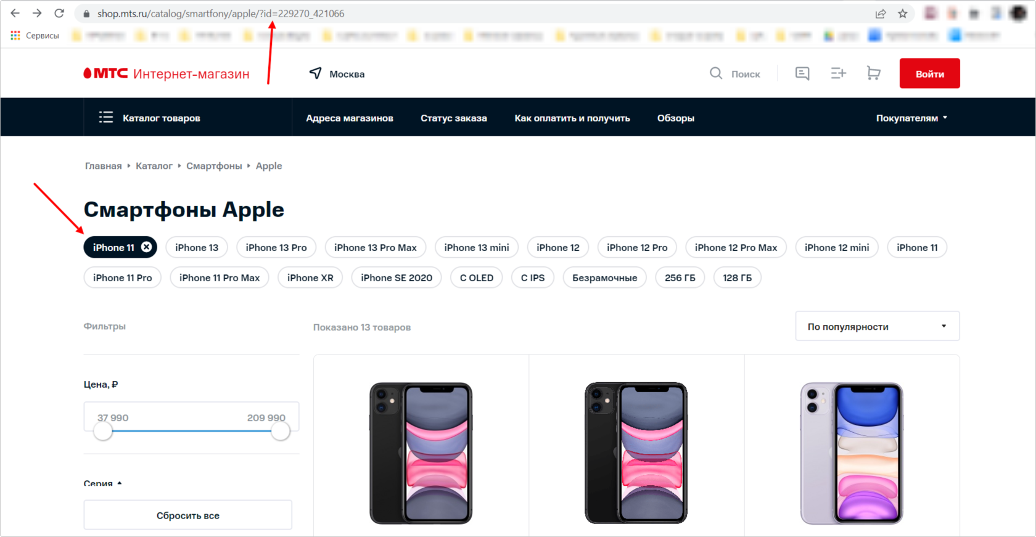Image resolution: width=1036 pixels, height=537 pixels.
Task: Click the location arrow icon near Москва
Action: click(315, 73)
